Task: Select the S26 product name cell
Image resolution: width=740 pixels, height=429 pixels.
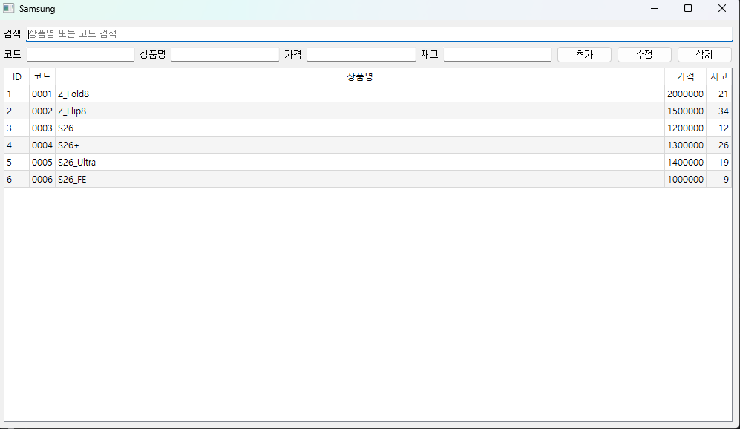Action: click(x=360, y=128)
